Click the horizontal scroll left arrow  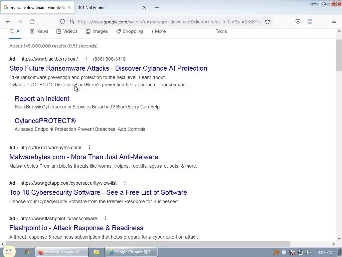point(3,244)
